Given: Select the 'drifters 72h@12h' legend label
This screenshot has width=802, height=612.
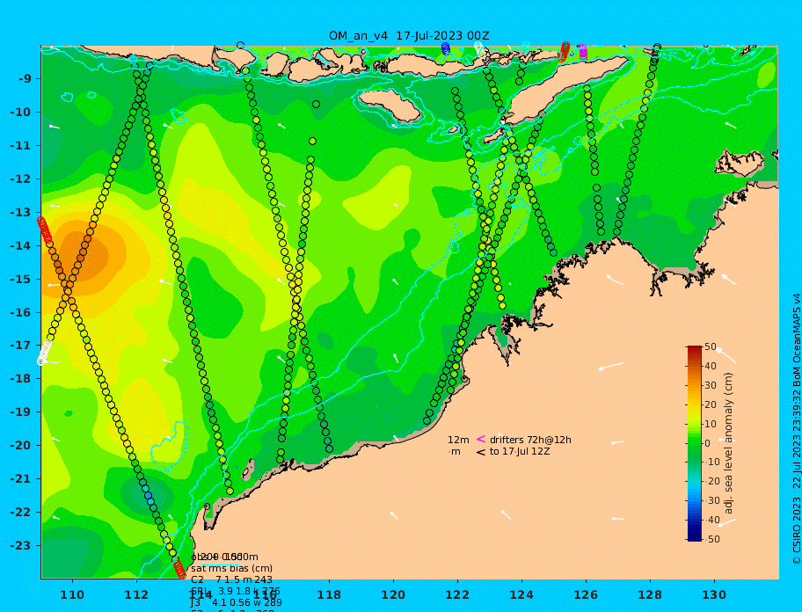Looking at the screenshot, I should [530, 440].
